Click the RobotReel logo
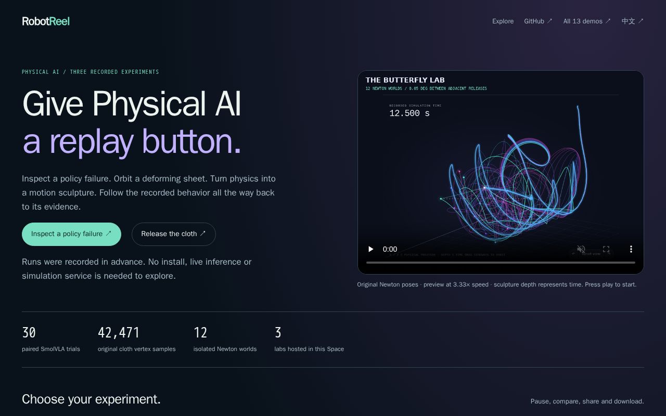This screenshot has height=416, width=666. pyautogui.click(x=46, y=21)
